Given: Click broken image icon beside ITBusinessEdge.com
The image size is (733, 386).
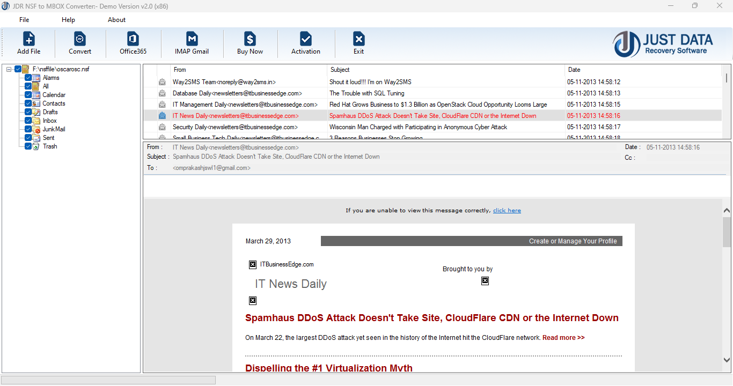Looking at the screenshot, I should [x=253, y=264].
